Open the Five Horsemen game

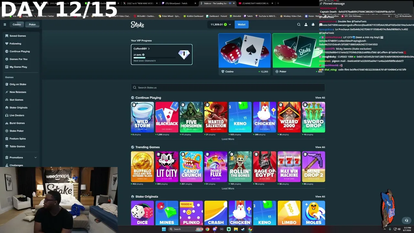191,117
